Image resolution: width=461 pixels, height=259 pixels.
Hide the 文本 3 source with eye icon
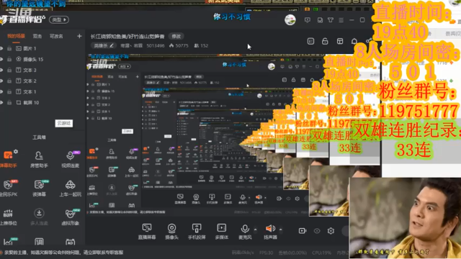click(x=1, y=71)
